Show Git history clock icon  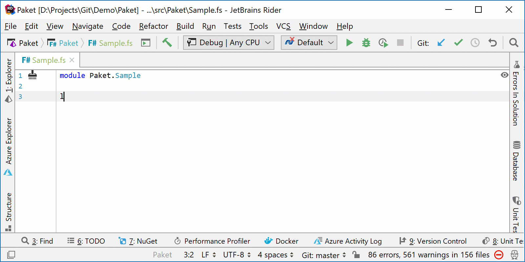point(475,43)
